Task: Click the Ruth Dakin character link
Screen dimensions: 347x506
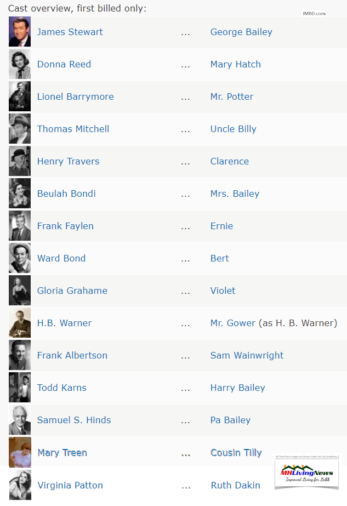Action: (x=235, y=485)
